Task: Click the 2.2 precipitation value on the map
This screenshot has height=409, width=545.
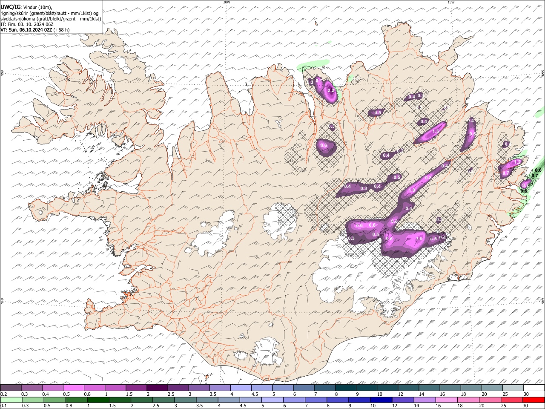Action: 330,90
